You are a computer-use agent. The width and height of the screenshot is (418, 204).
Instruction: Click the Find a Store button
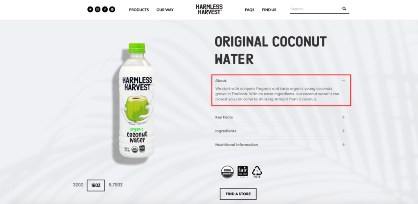click(238, 194)
